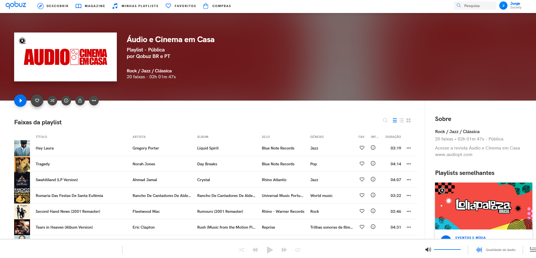Show info for Tragedy

click(x=373, y=163)
